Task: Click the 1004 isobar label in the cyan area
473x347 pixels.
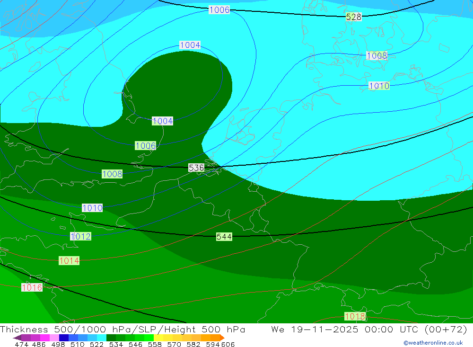Action: coord(190,44)
